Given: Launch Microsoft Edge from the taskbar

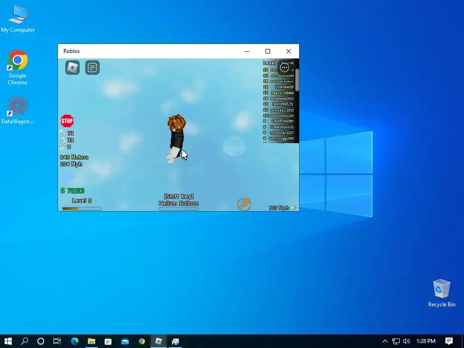Looking at the screenshot, I should click(75, 341).
